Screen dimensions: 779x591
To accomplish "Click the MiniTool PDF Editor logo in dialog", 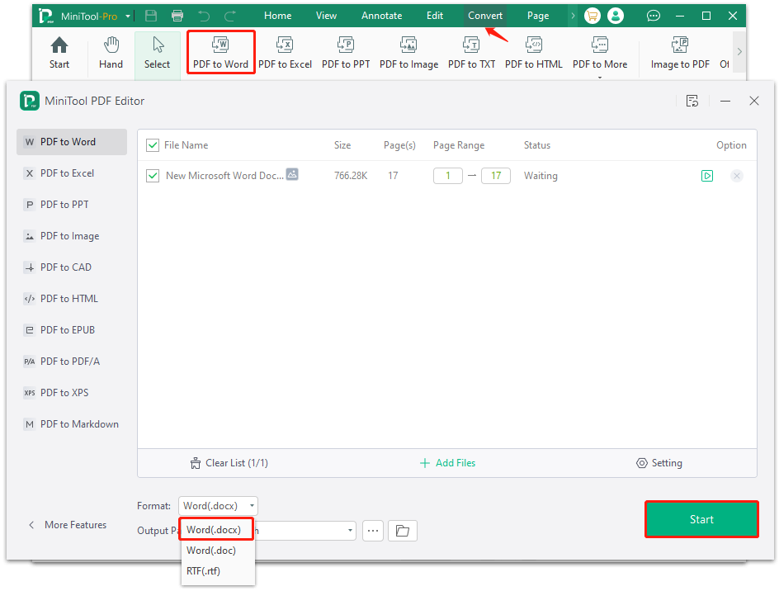I will point(30,101).
